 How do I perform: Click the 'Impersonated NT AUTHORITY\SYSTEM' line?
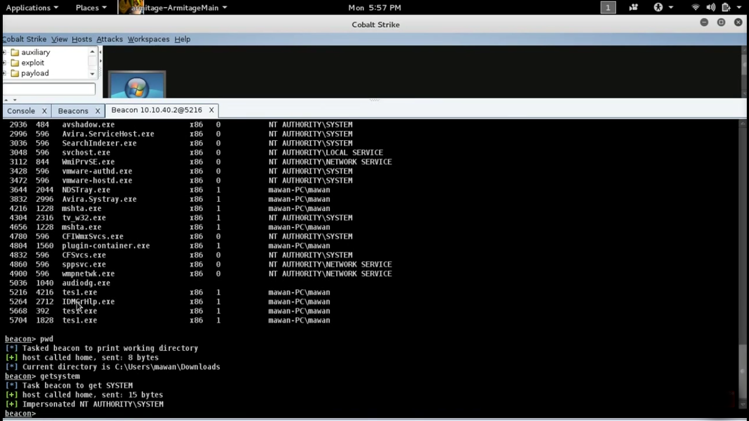click(84, 404)
